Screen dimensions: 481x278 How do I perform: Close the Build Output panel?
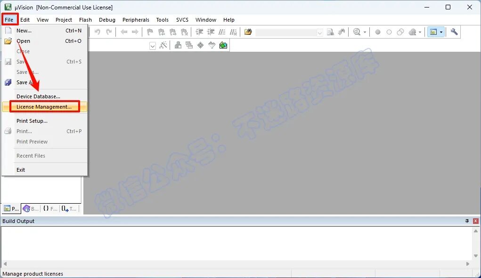pos(476,221)
